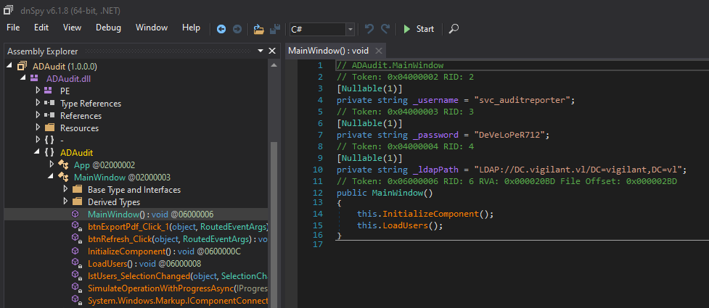Click the Navigate Backward arrow icon
Screen dimensions: 709x308
[x=221, y=29]
